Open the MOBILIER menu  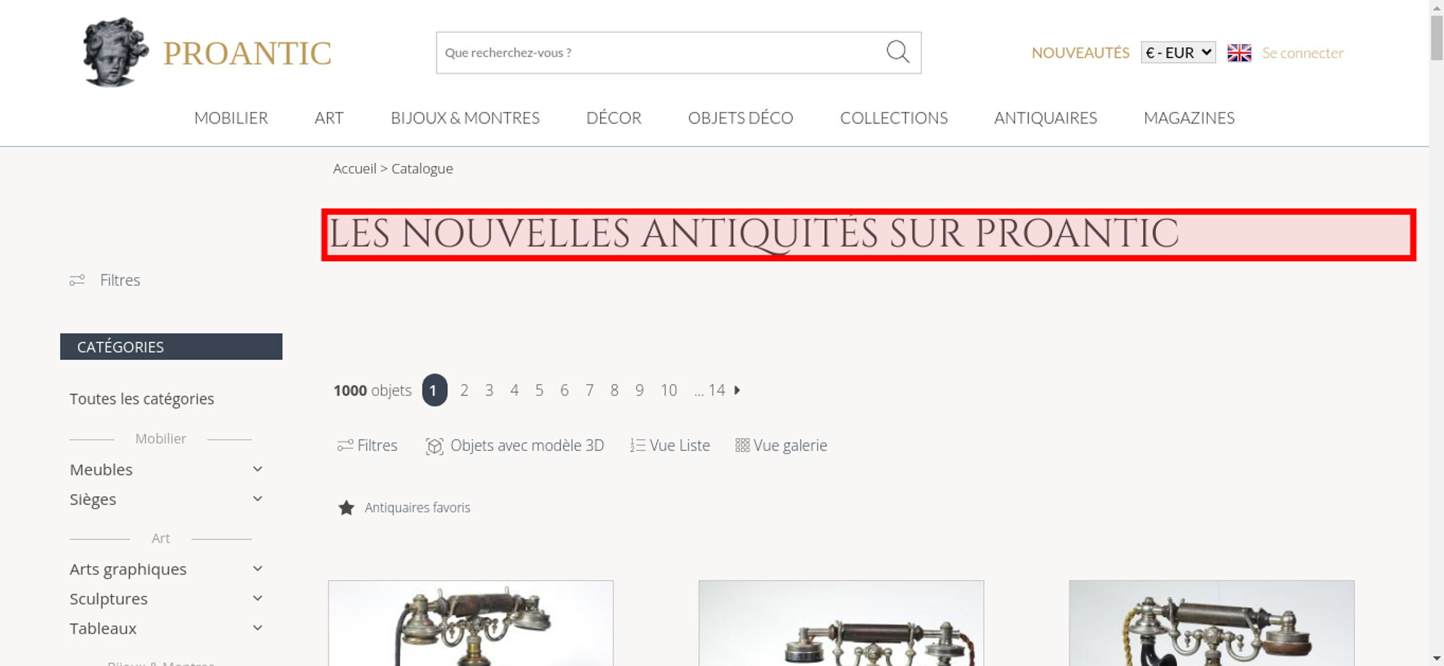[231, 118]
